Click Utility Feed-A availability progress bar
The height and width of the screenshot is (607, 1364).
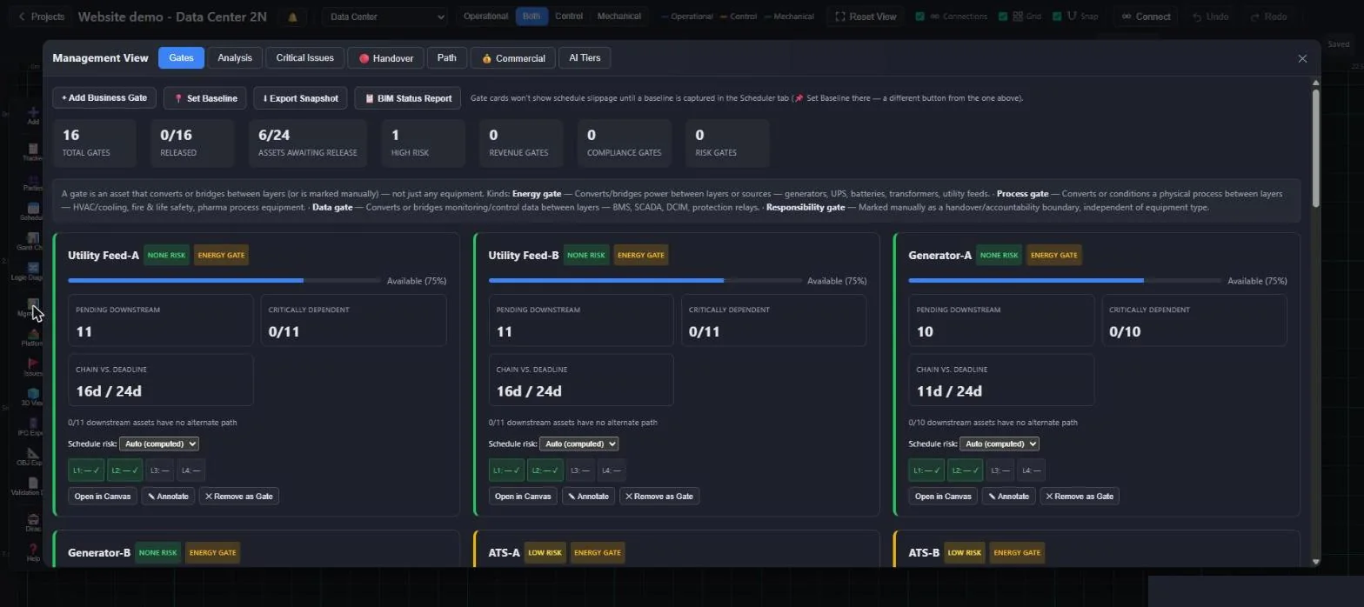coord(224,281)
